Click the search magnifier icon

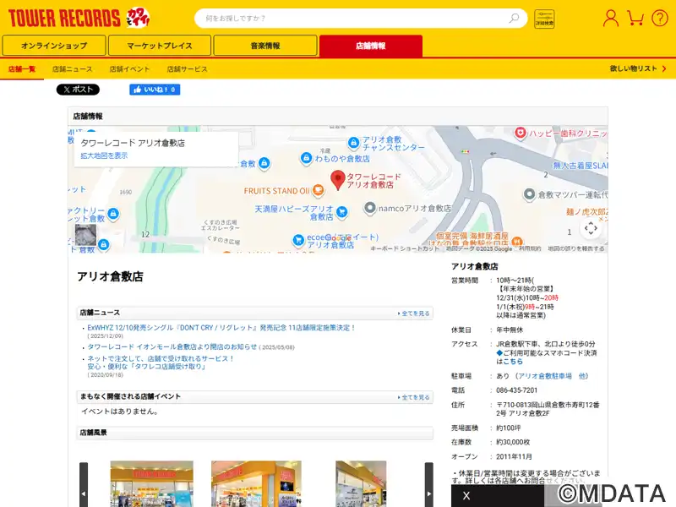click(514, 18)
